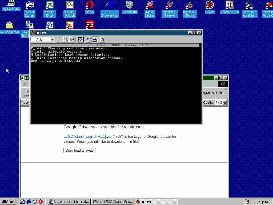The height and width of the screenshot is (205, 273).
Task: Maximize the DOOM window
Action: click(194, 33)
